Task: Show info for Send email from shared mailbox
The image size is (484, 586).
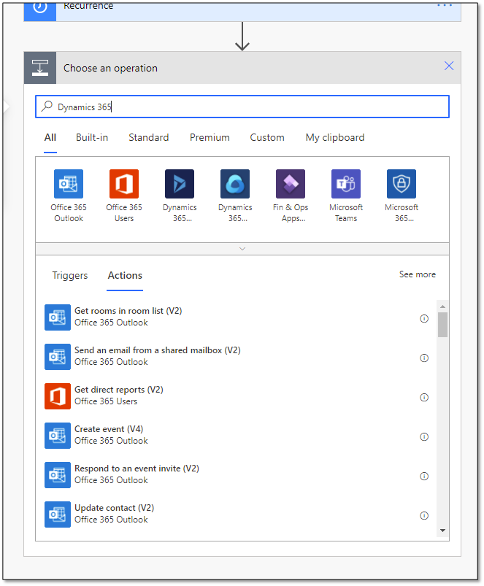Action: pyautogui.click(x=424, y=358)
